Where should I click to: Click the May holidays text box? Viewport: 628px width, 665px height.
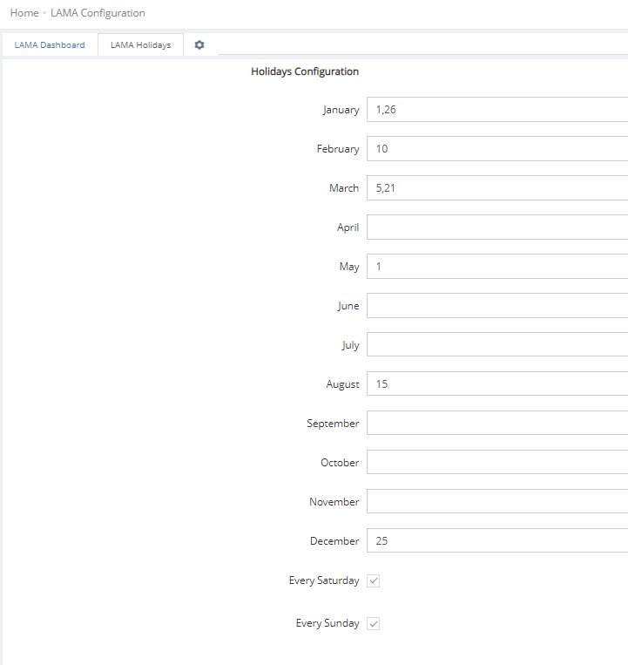click(x=496, y=267)
